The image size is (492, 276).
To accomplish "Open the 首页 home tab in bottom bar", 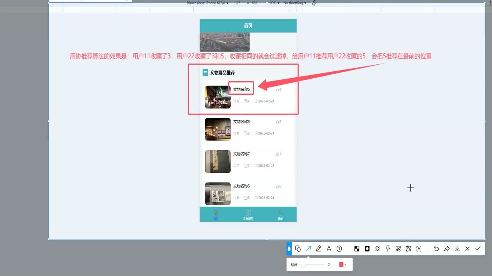I will (x=216, y=215).
